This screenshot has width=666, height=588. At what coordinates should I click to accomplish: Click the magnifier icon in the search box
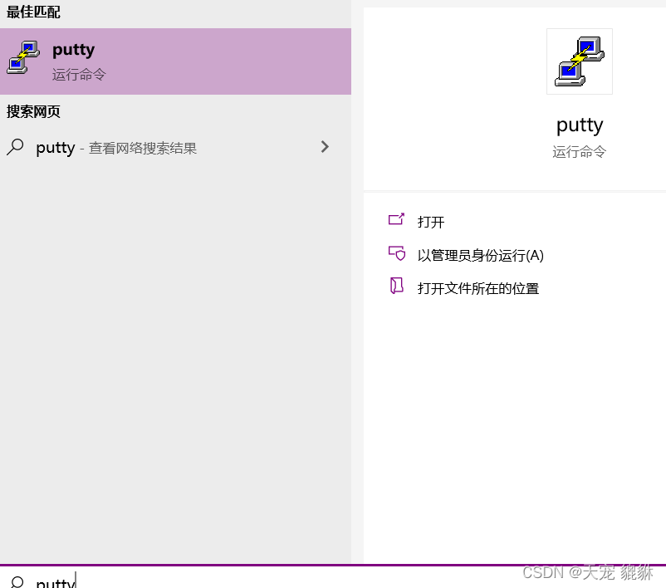[x=17, y=582]
